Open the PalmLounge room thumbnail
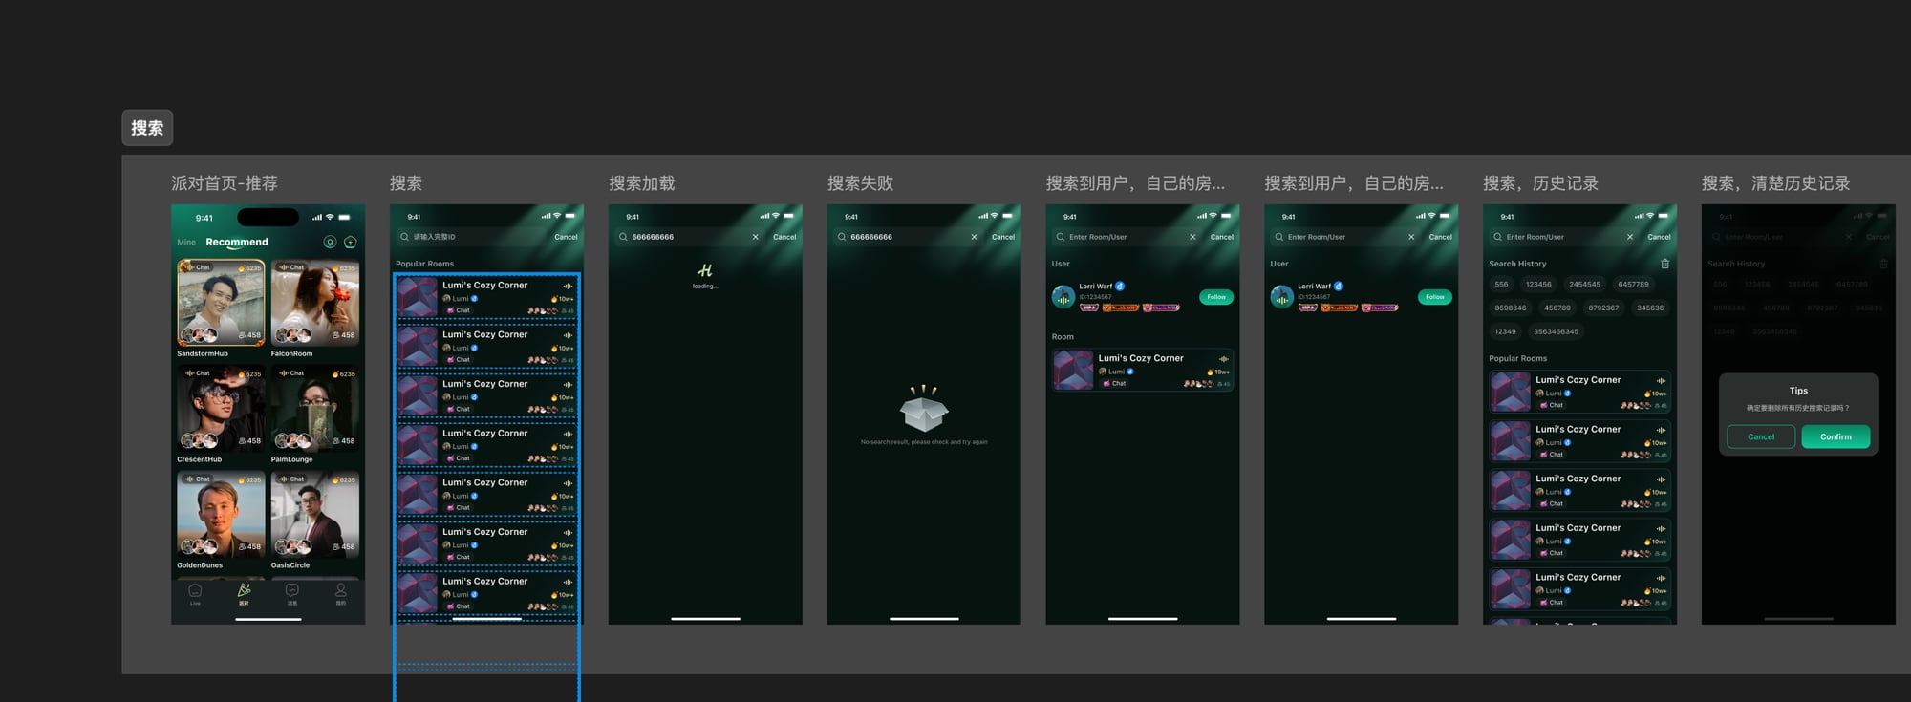Image resolution: width=1911 pixels, height=702 pixels. coord(315,409)
